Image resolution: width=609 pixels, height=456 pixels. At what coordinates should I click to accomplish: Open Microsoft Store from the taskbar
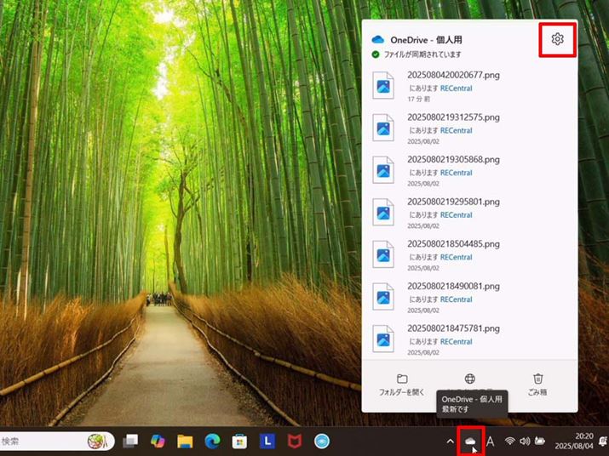click(239, 442)
